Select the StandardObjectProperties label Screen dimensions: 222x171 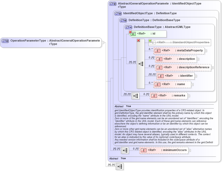pyautogui.click(x=191, y=42)
